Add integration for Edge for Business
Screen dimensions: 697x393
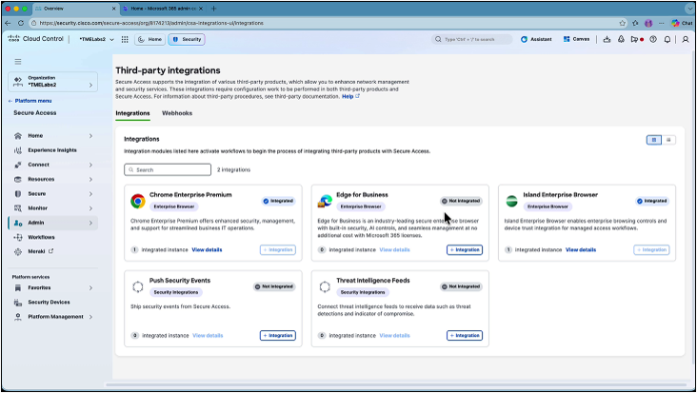click(x=465, y=250)
